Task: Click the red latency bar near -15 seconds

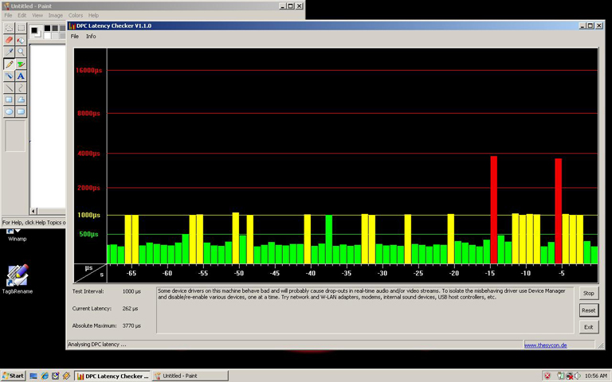Action: pos(494,210)
